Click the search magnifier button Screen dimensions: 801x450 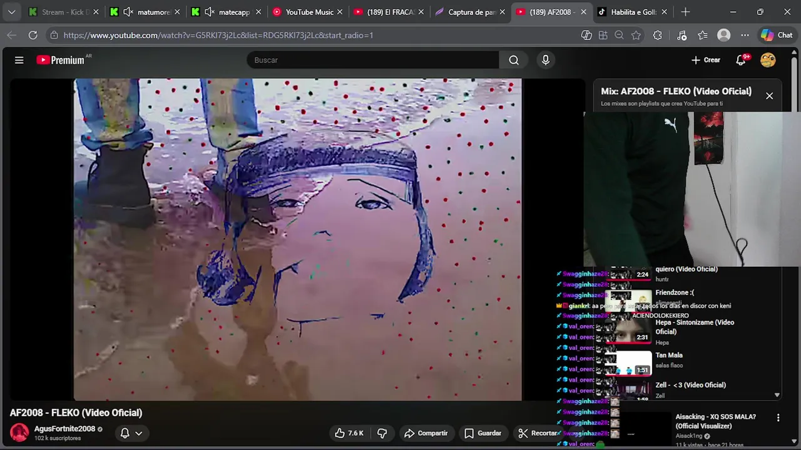coord(514,60)
